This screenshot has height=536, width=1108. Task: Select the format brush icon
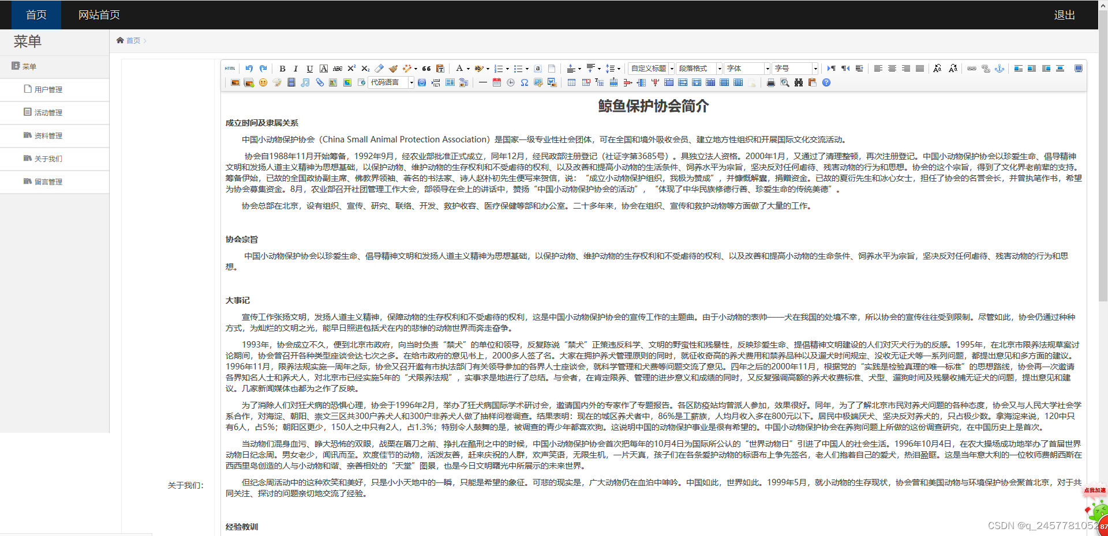393,69
